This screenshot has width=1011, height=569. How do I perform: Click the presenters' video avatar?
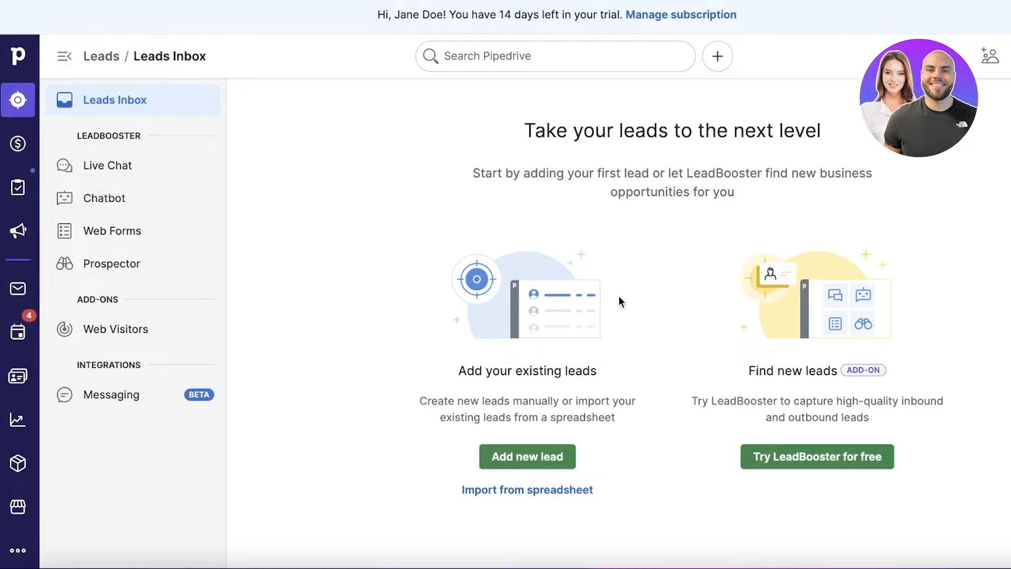point(918,98)
